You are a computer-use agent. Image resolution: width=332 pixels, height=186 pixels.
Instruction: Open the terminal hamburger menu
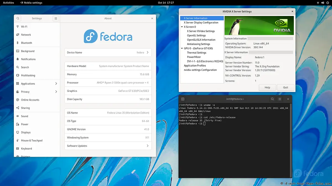pyautogui.click(x=280, y=99)
